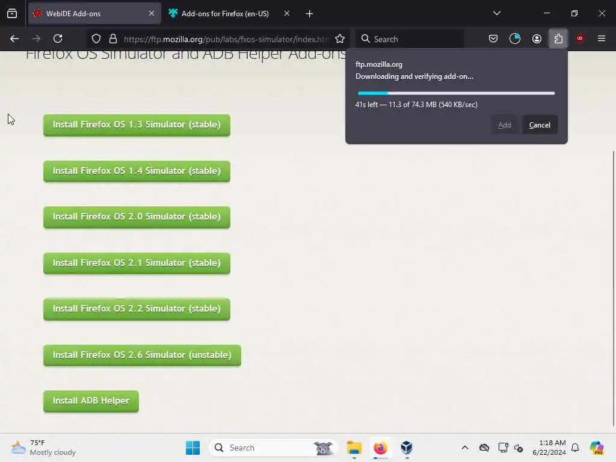This screenshot has width=616, height=462.
Task: Open the Extensions puzzle button
Action: [558, 38]
